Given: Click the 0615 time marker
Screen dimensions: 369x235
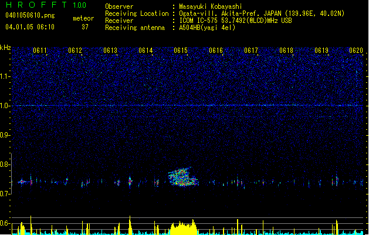Looking at the screenshot, I should 181,51.
